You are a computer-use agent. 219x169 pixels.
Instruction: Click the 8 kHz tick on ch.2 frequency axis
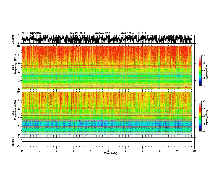pos(19,101)
